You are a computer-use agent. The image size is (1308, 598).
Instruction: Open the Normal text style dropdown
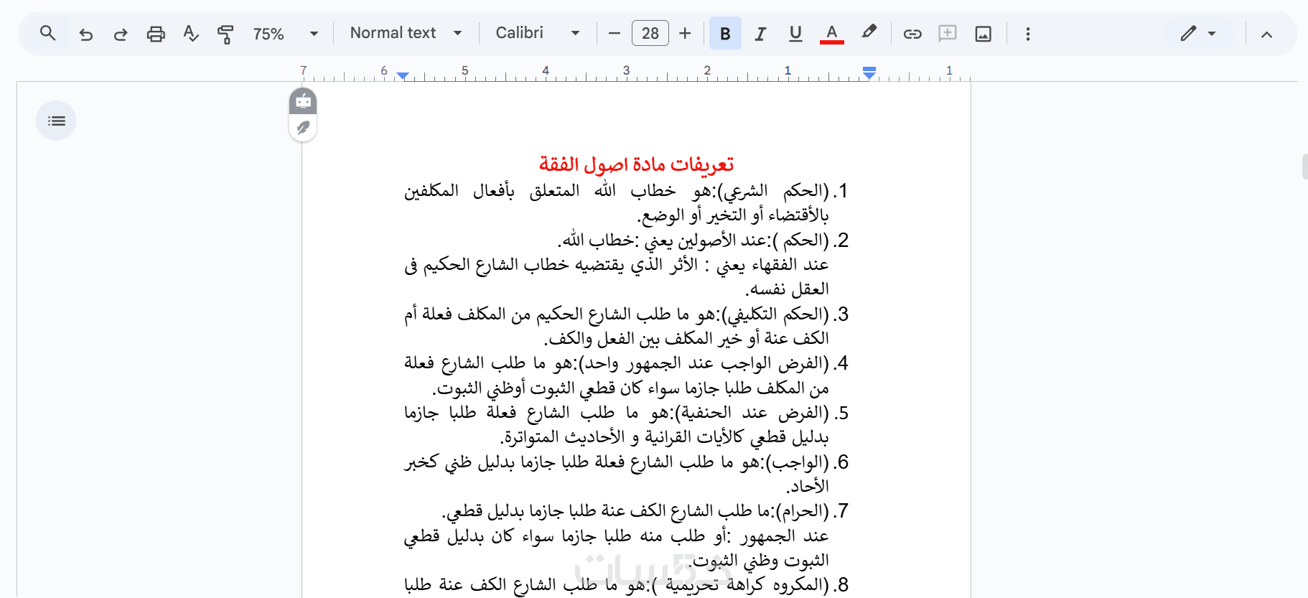[406, 33]
